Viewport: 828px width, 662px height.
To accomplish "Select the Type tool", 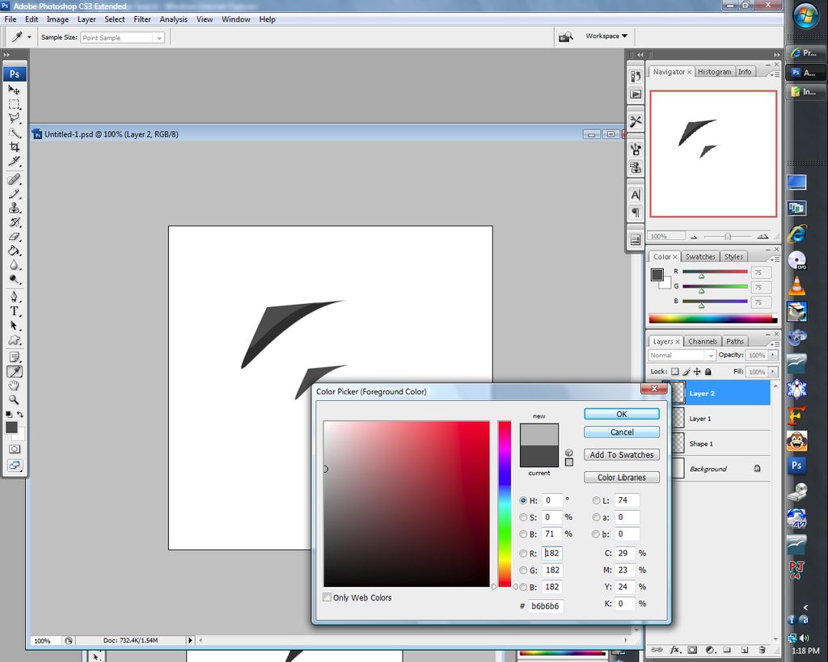I will coord(15,310).
